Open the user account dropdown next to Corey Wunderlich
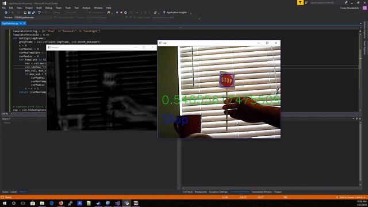 [361, 8]
